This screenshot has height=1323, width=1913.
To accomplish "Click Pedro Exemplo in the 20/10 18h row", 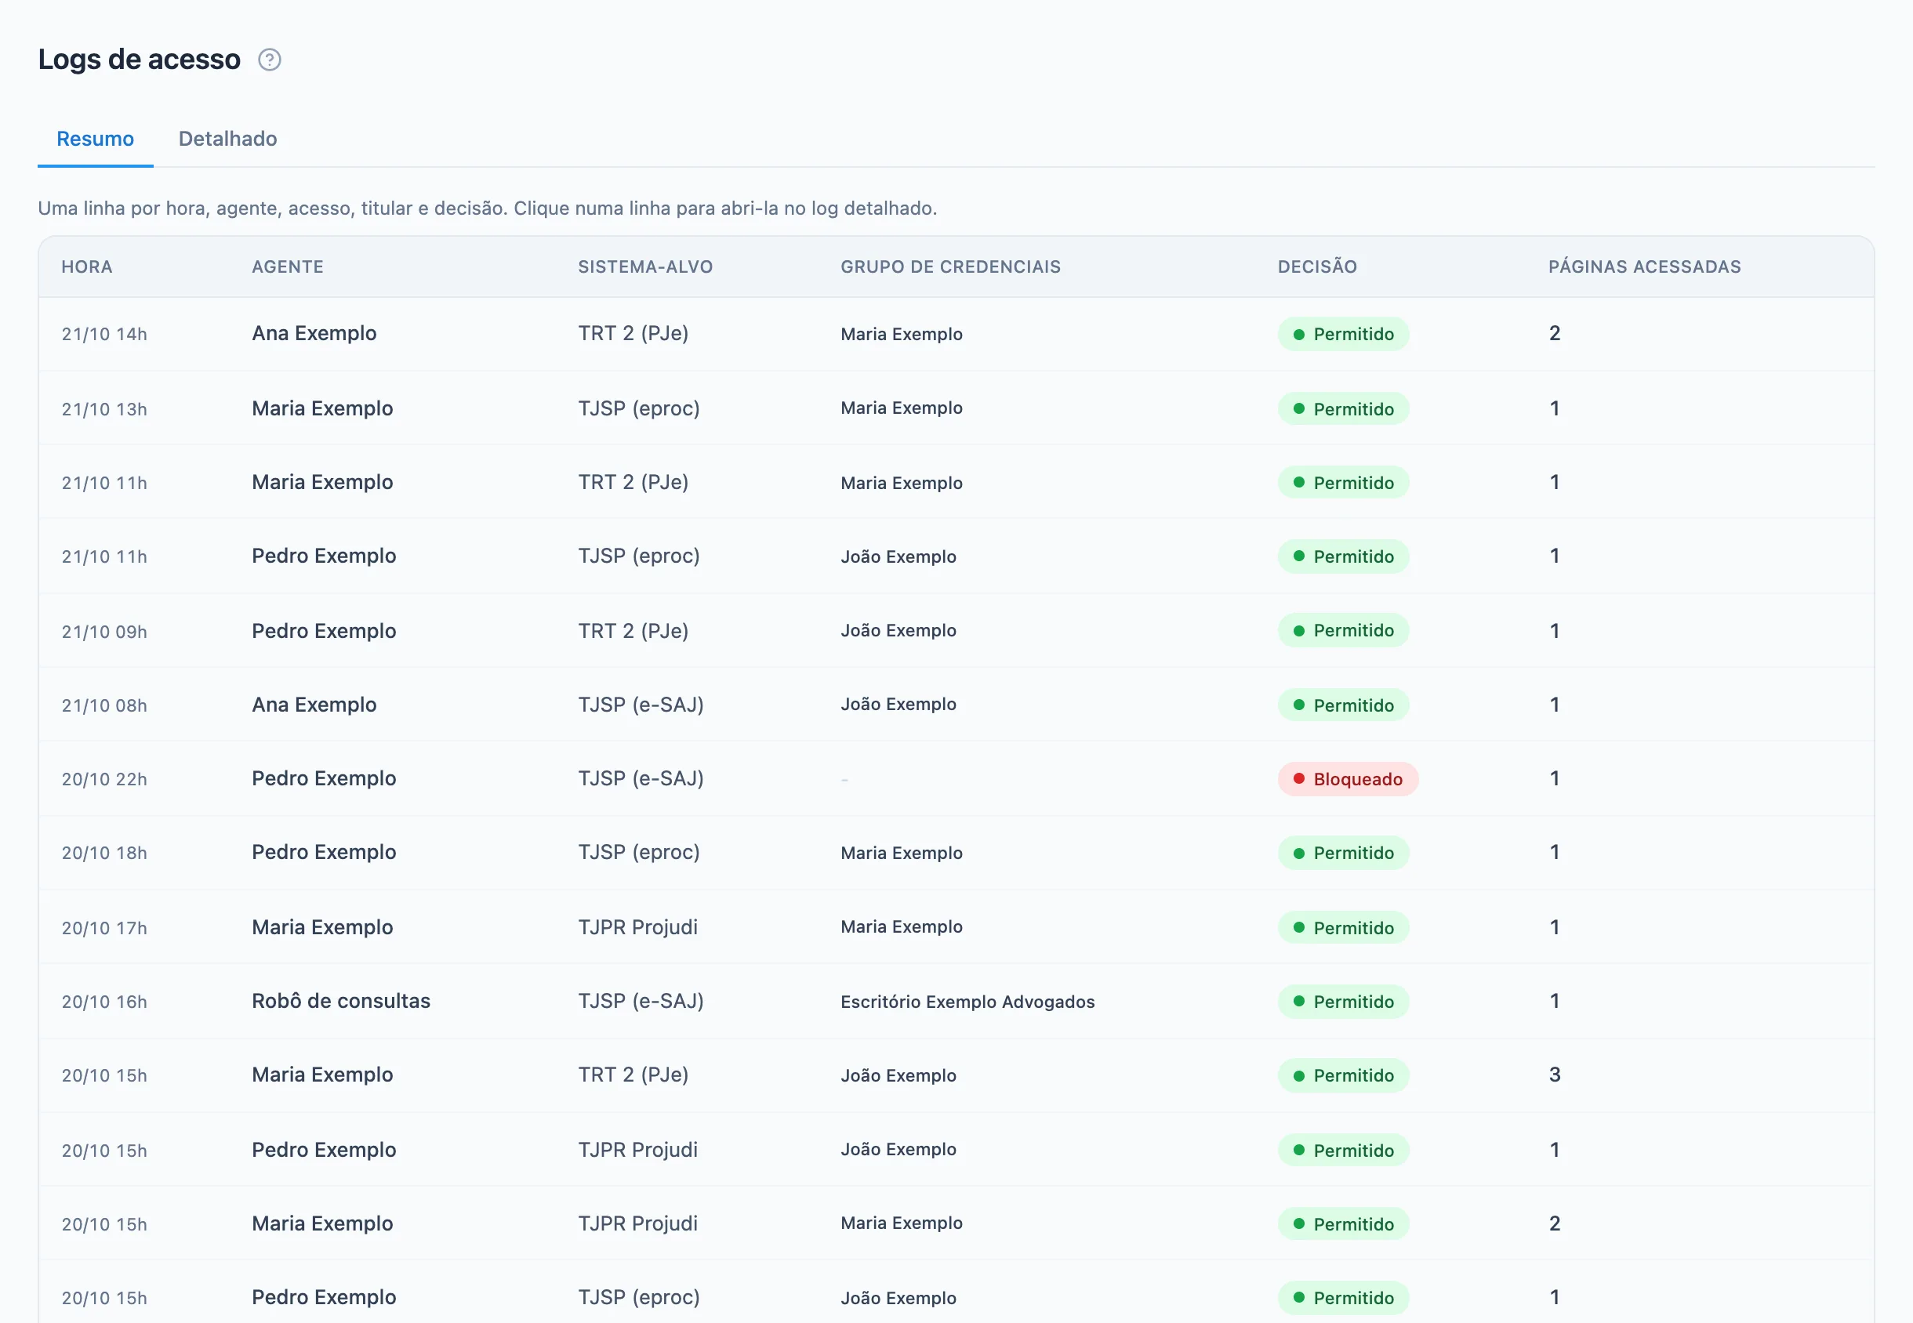I will [x=325, y=853].
